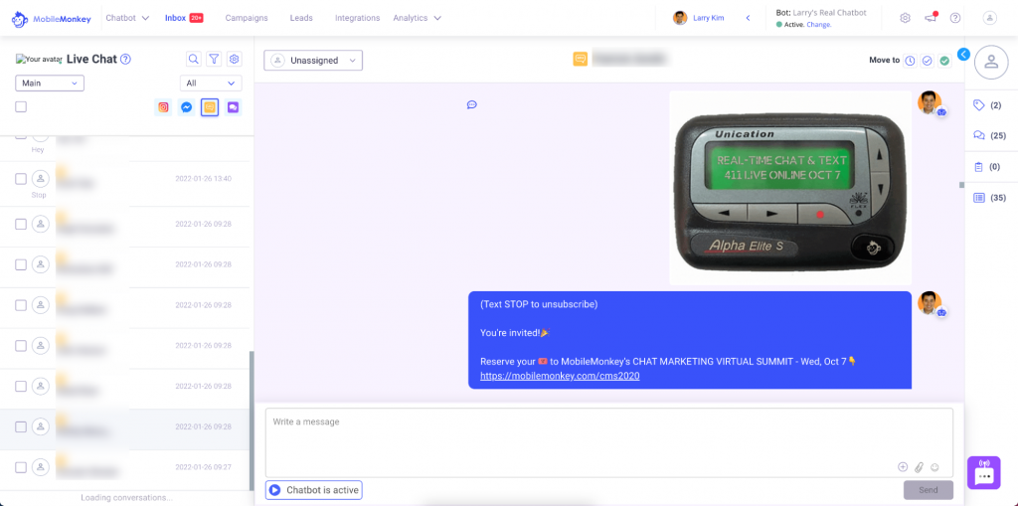Click the Change bot link
This screenshot has height=506, width=1018.
819,24
